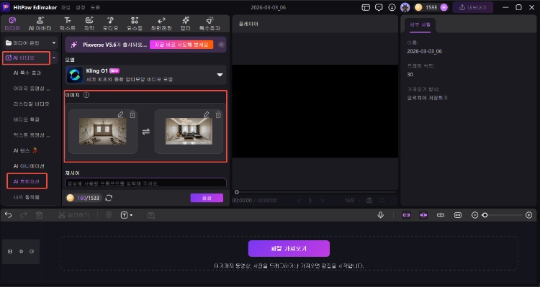540x287 pixels.
Task: Open the 파일 menu in title bar
Action: pos(66,7)
